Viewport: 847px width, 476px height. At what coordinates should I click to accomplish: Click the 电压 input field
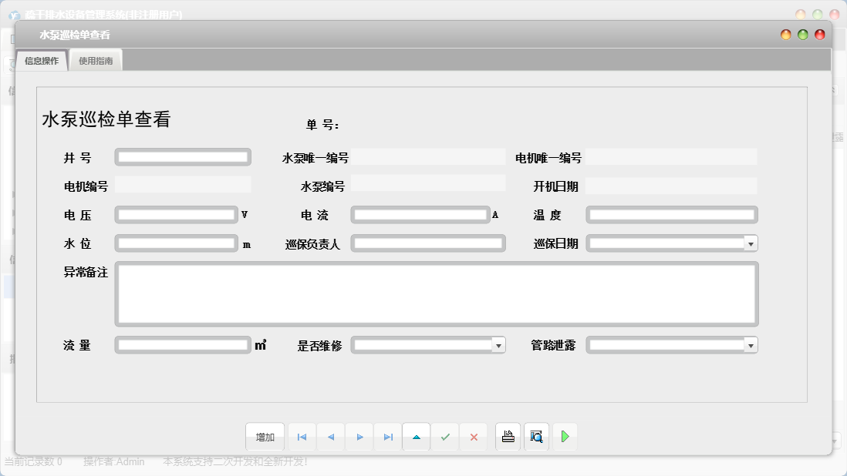(x=176, y=215)
